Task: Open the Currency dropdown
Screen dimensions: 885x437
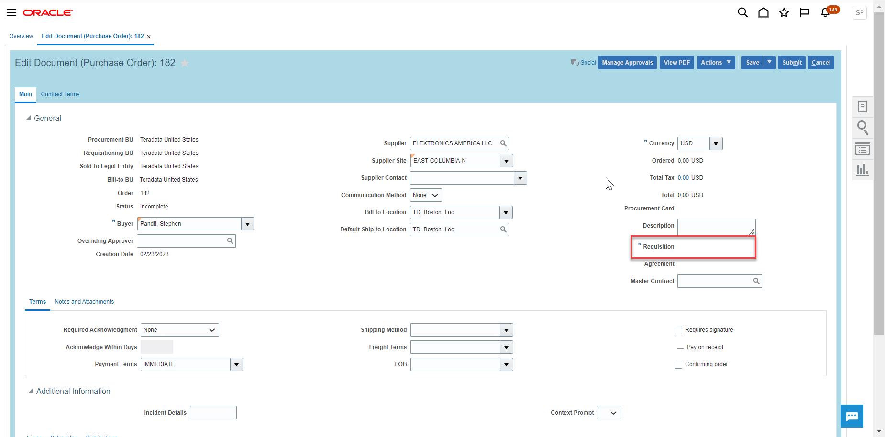Action: 716,143
